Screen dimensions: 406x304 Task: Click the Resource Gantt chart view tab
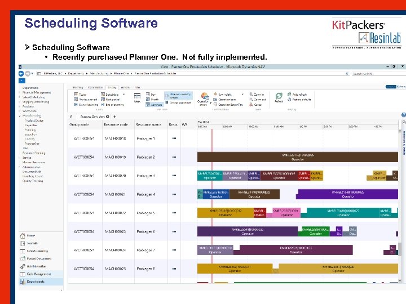pyautogui.click(x=92, y=117)
